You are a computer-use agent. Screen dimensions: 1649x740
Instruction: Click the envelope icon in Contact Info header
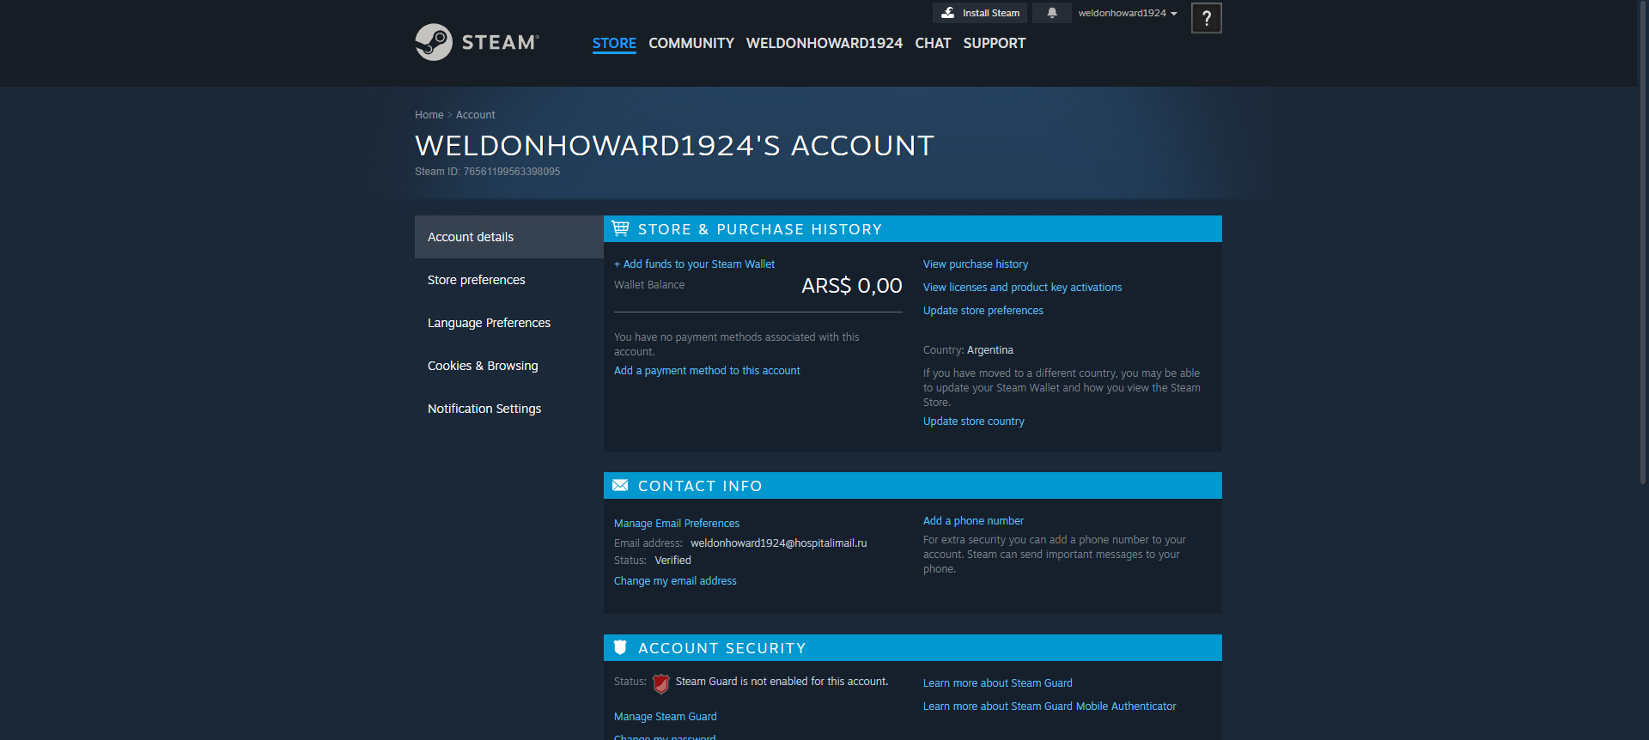tap(620, 485)
